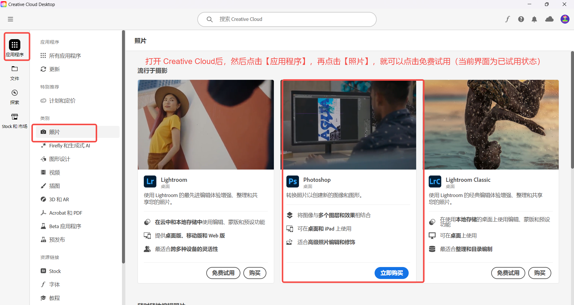Click the Lightroom Lr app icon
Viewport: 574px width, 305px height.
click(x=150, y=182)
